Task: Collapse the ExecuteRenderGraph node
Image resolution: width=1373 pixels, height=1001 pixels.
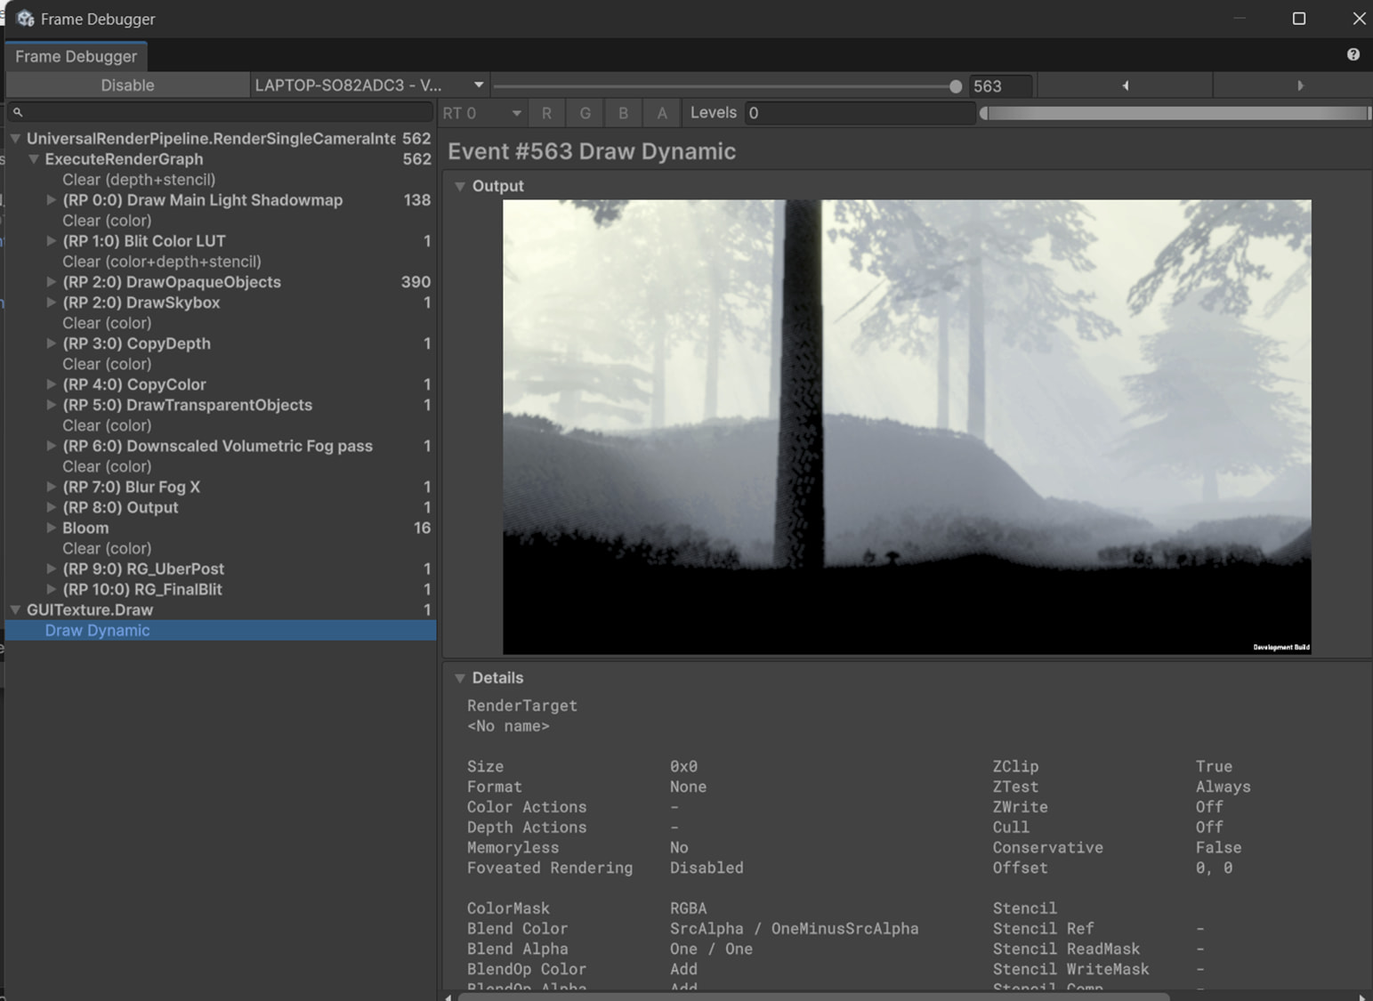Action: click(x=34, y=159)
